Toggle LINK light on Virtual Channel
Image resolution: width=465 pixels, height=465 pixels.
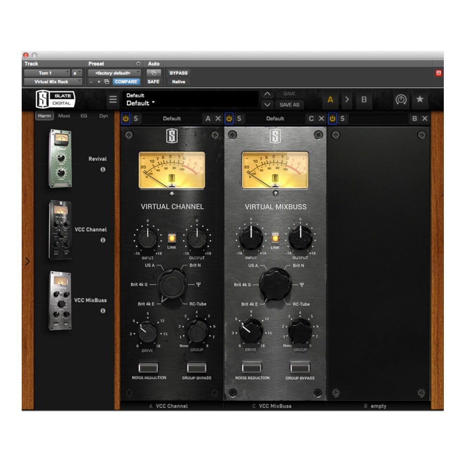pyautogui.click(x=172, y=238)
